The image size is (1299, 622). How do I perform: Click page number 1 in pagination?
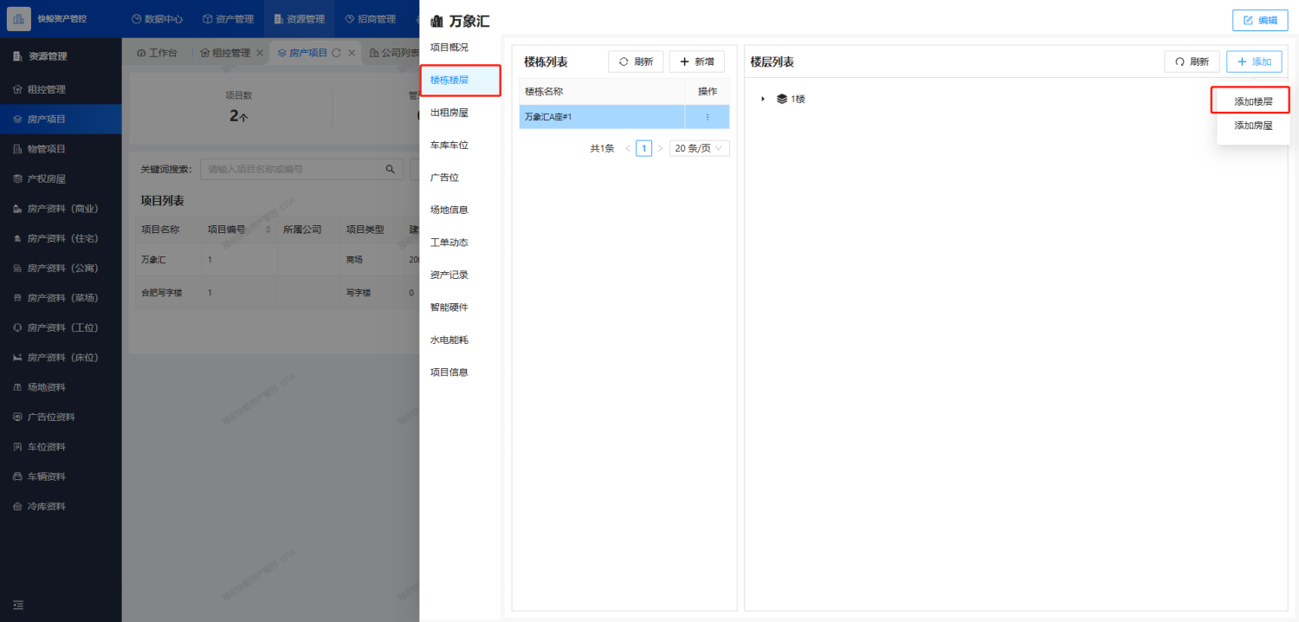644,148
